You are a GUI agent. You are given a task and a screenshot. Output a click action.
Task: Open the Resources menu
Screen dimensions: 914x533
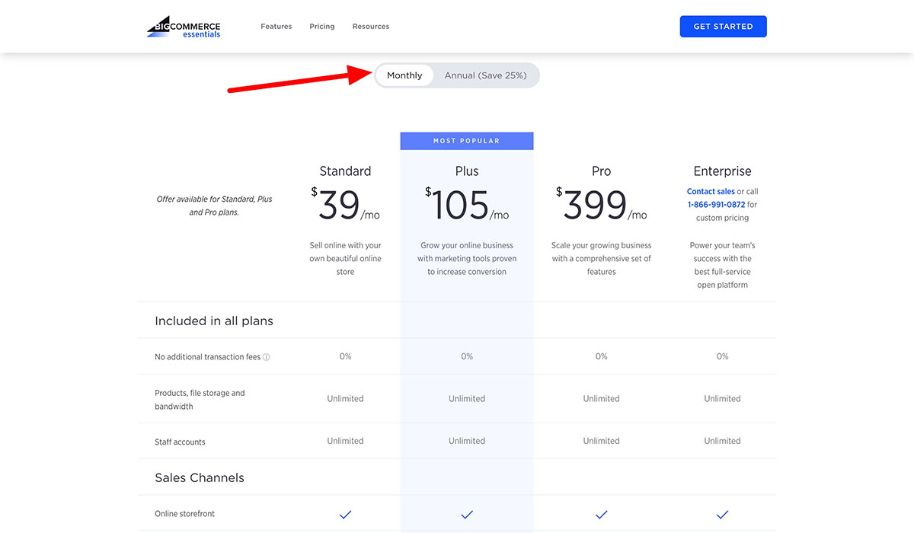(371, 26)
